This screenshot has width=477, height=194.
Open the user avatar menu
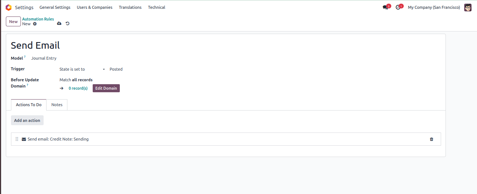(468, 7)
